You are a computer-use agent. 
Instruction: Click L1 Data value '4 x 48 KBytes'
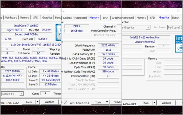click(50, 71)
